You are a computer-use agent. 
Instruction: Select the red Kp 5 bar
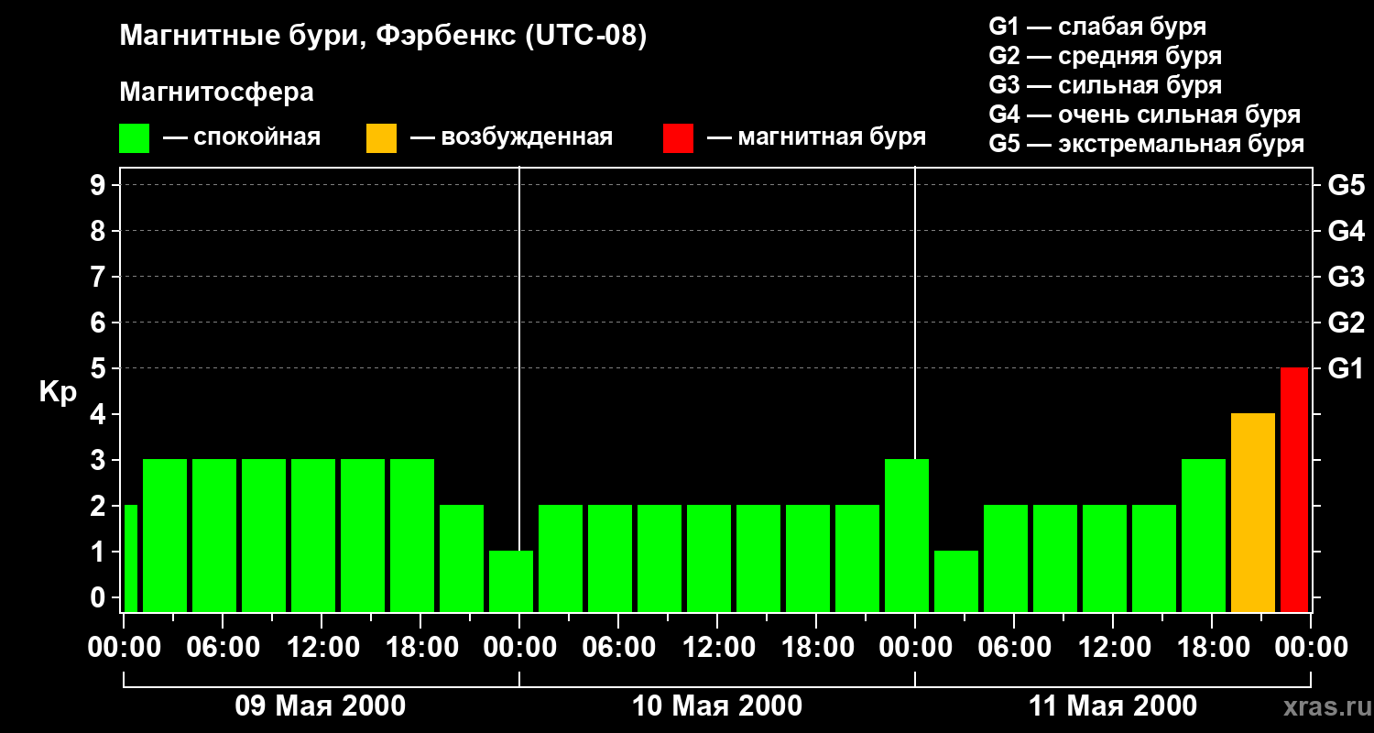[1294, 489]
